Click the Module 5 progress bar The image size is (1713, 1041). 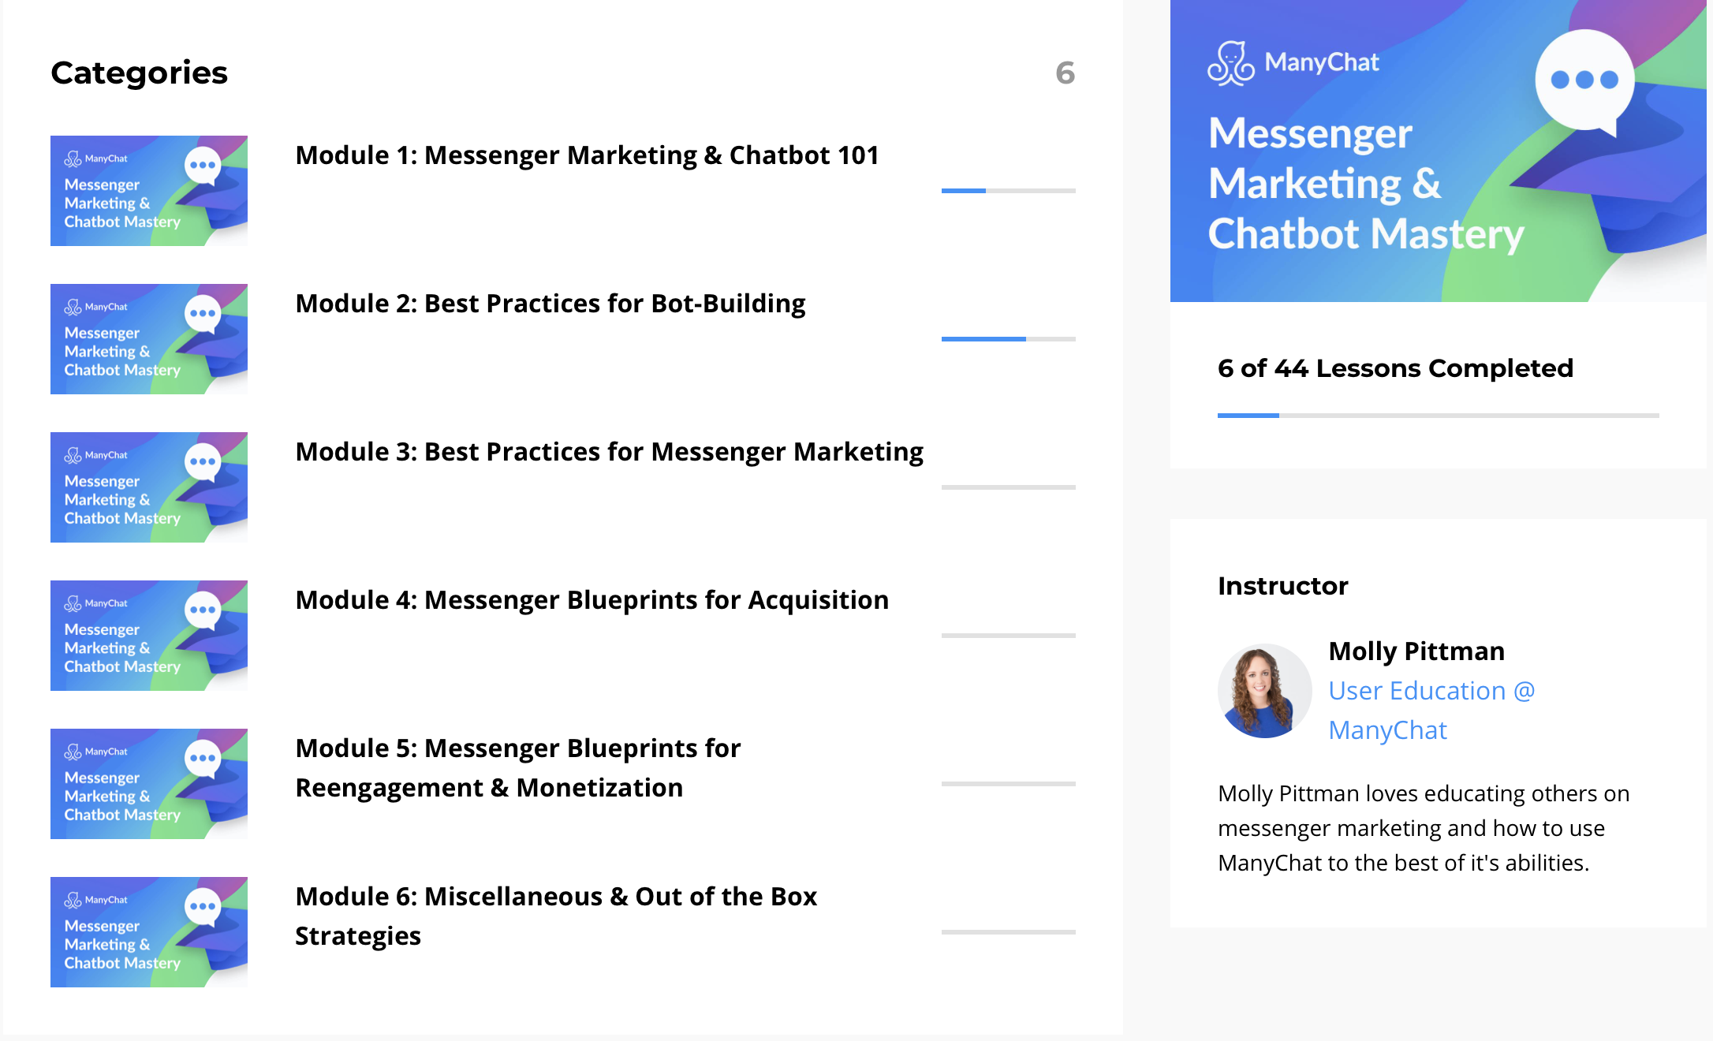click(1009, 784)
